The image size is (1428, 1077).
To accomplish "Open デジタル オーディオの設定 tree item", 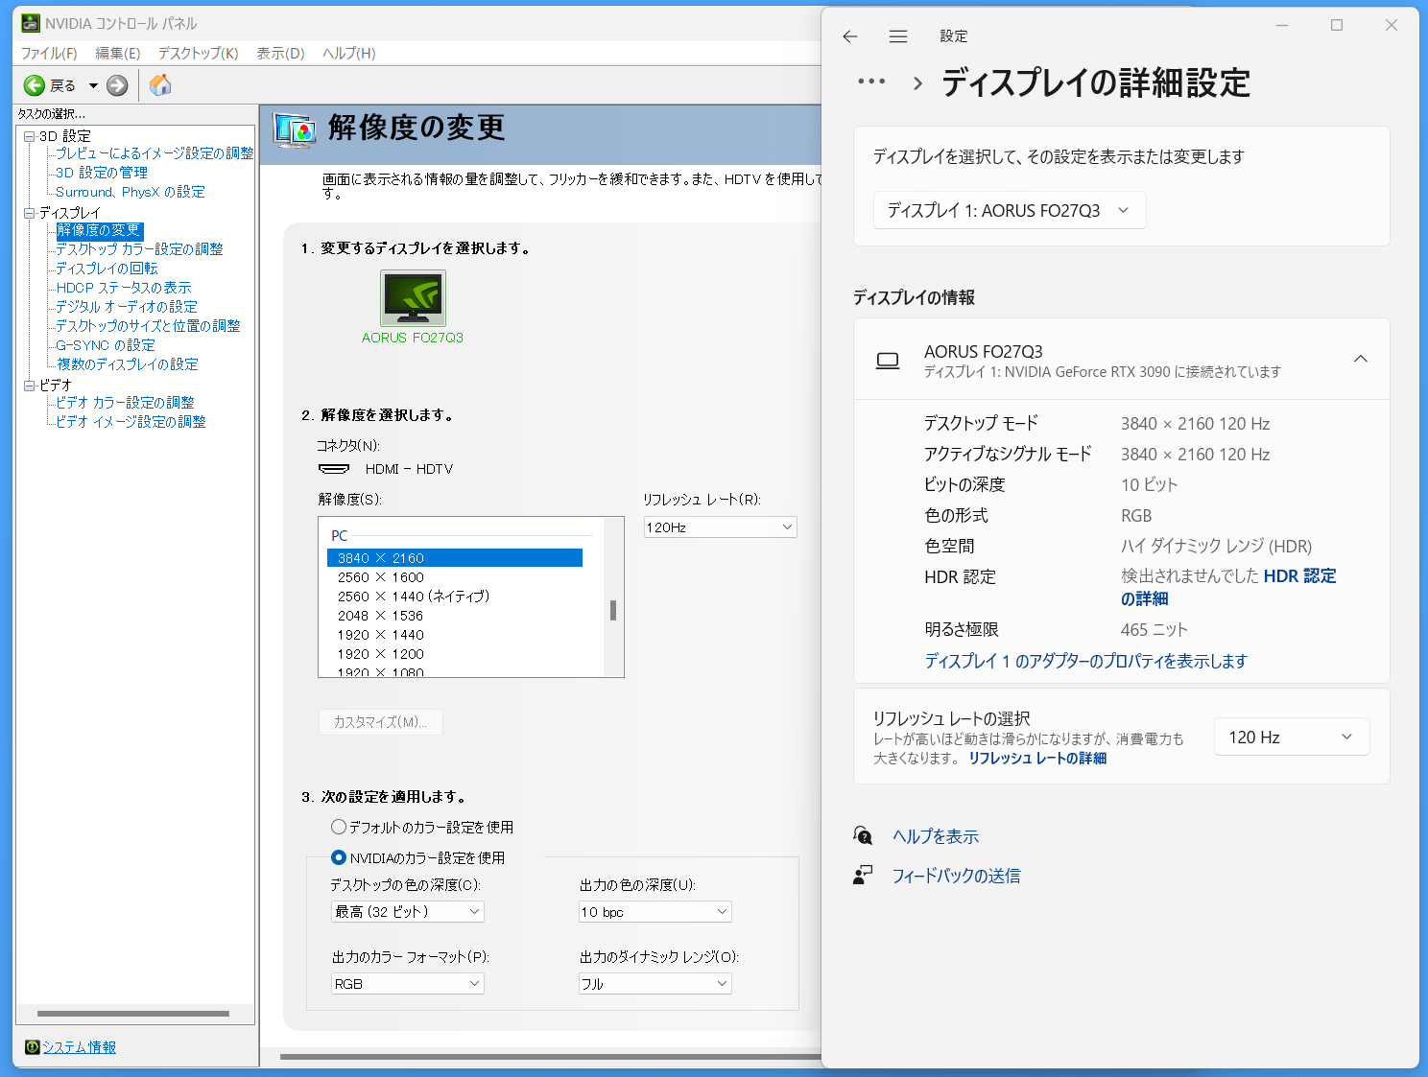I will click(x=127, y=307).
